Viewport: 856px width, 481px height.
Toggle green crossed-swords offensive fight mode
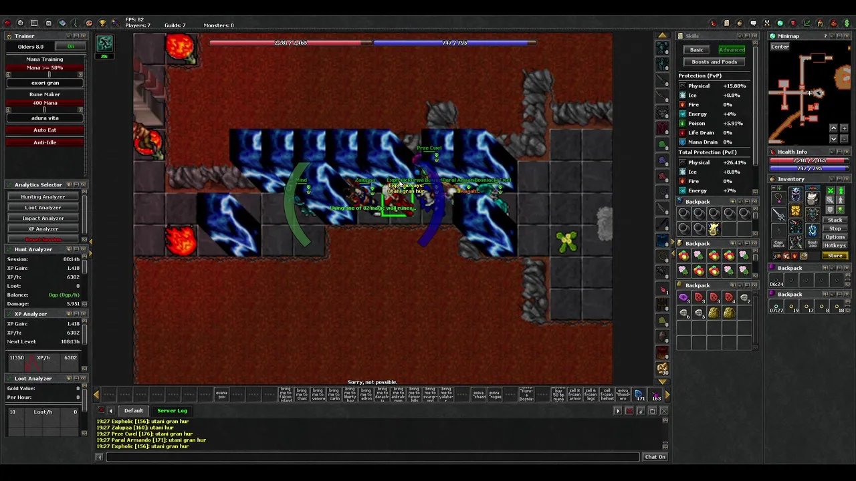click(x=831, y=190)
